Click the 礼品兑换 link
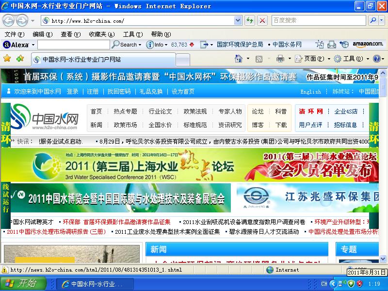Image resolution: width=388 pixels, height=291 pixels. (151, 92)
